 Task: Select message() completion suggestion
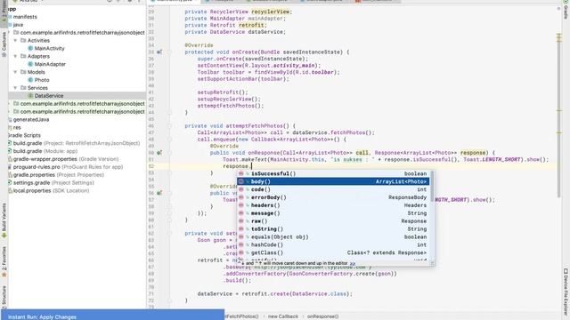click(x=333, y=213)
